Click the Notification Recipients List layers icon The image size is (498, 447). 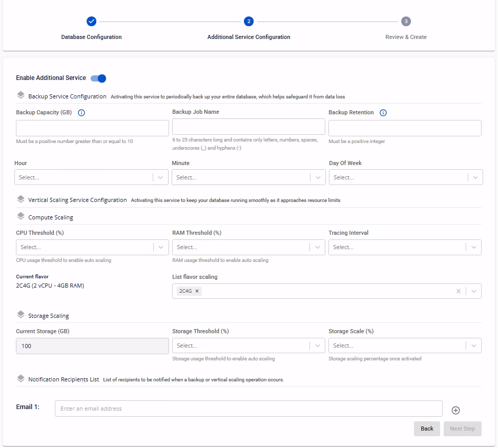(x=20, y=379)
